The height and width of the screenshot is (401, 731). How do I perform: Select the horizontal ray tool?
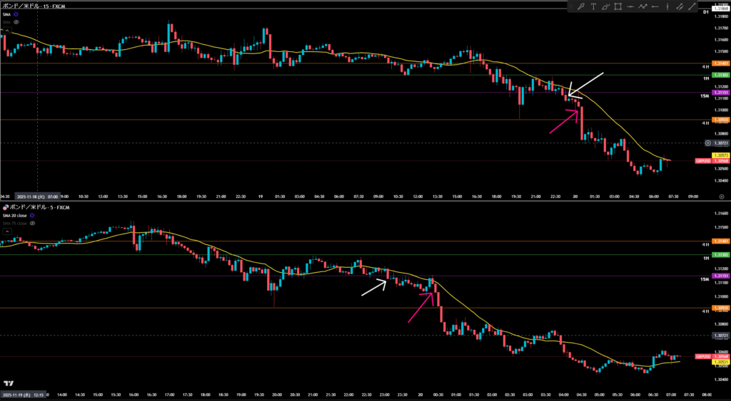[655, 6]
